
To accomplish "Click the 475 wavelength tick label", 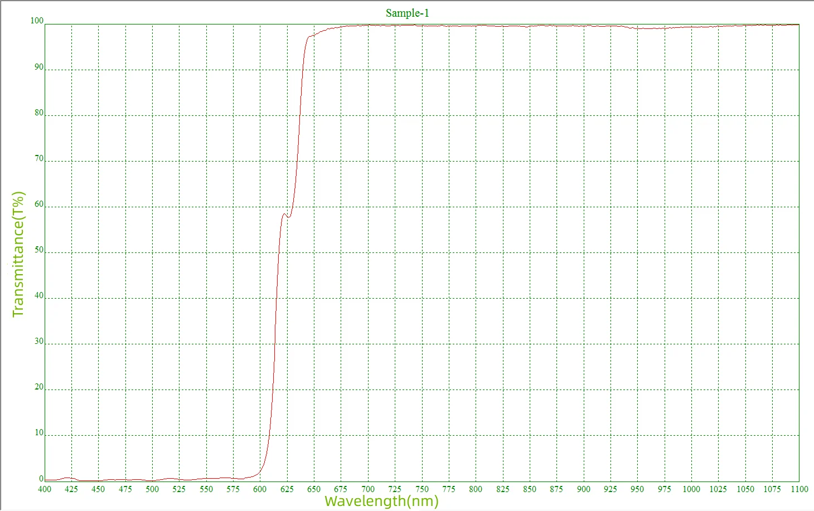I will click(x=125, y=489).
